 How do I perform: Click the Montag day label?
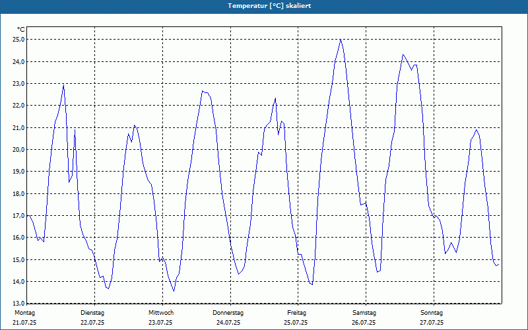pos(24,313)
